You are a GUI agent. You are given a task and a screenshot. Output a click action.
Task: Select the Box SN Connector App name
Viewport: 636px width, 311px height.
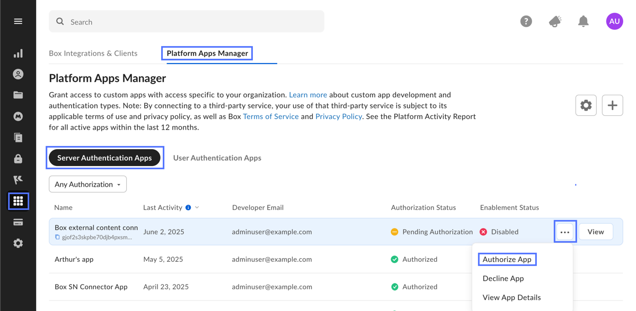(91, 287)
